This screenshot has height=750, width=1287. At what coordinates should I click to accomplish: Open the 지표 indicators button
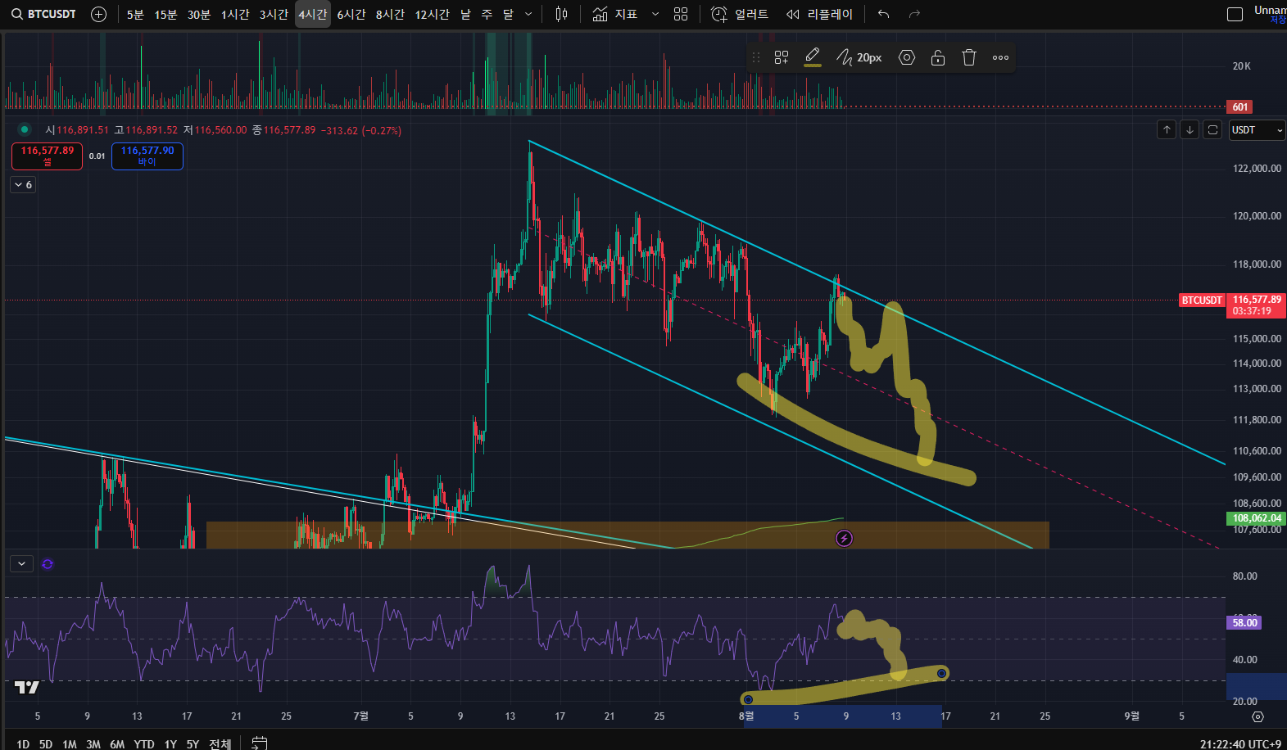coord(615,14)
